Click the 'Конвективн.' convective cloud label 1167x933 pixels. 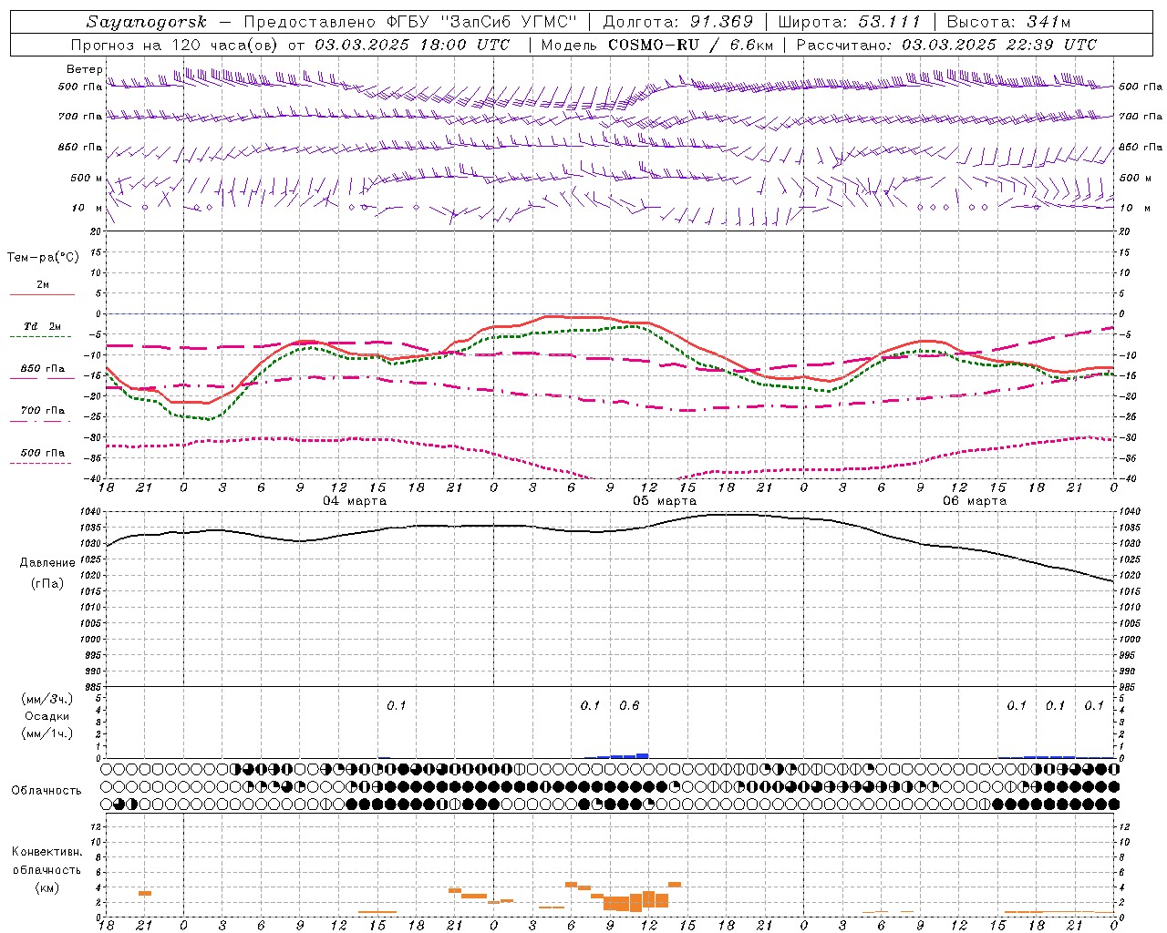[x=47, y=852]
